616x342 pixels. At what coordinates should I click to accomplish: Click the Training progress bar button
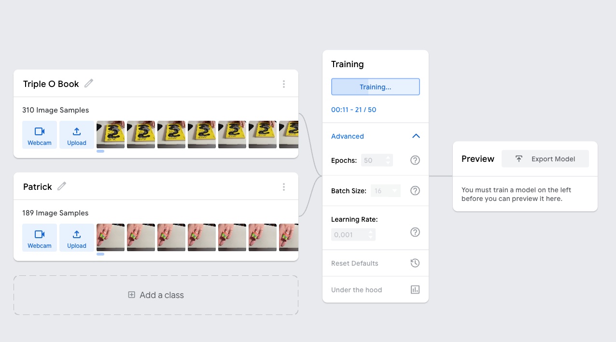376,87
